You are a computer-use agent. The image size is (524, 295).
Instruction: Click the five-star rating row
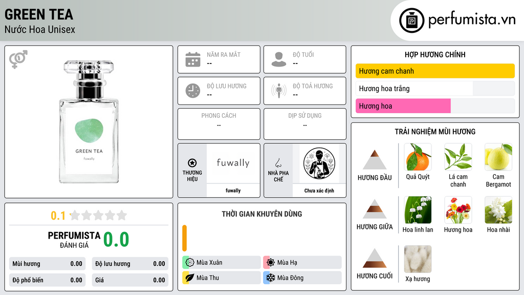(x=98, y=215)
